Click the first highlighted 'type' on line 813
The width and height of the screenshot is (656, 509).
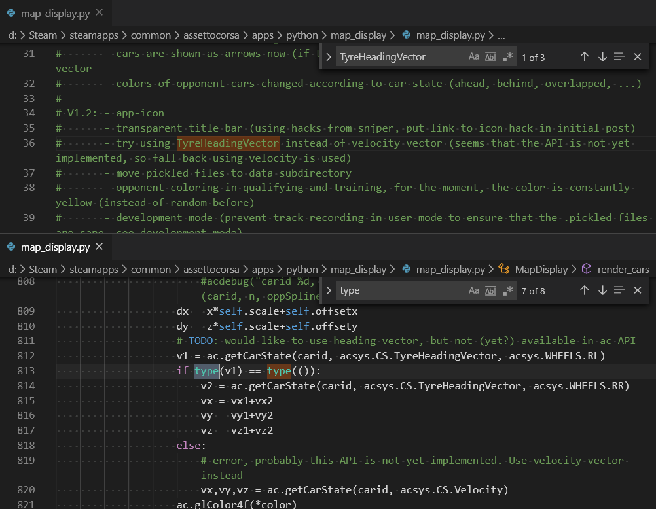(207, 371)
